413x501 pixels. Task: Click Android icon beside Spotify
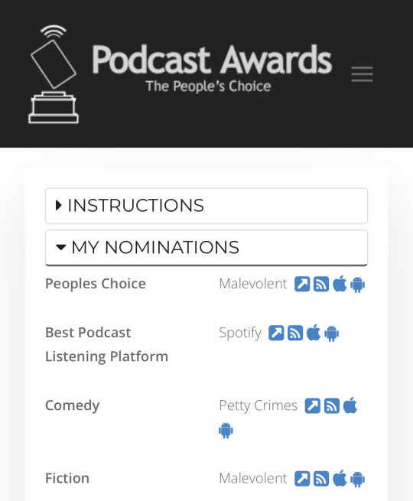332,333
